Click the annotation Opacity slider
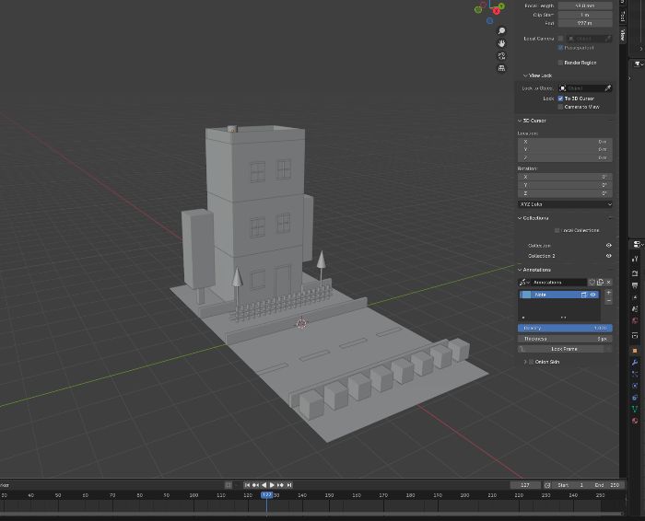This screenshot has width=645, height=521. click(565, 328)
